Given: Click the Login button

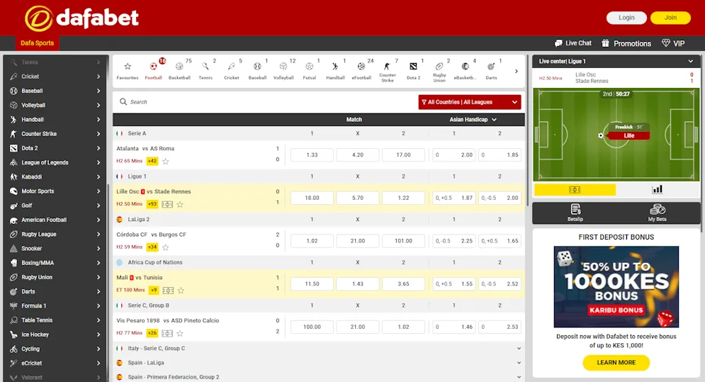Looking at the screenshot, I should coord(626,18).
